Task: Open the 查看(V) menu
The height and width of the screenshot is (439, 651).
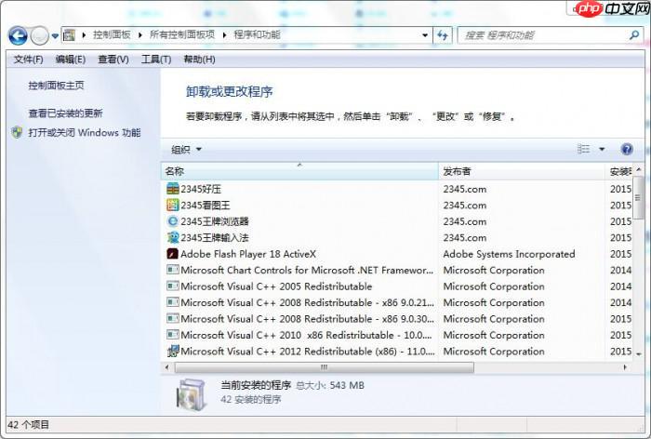Action: [x=113, y=60]
